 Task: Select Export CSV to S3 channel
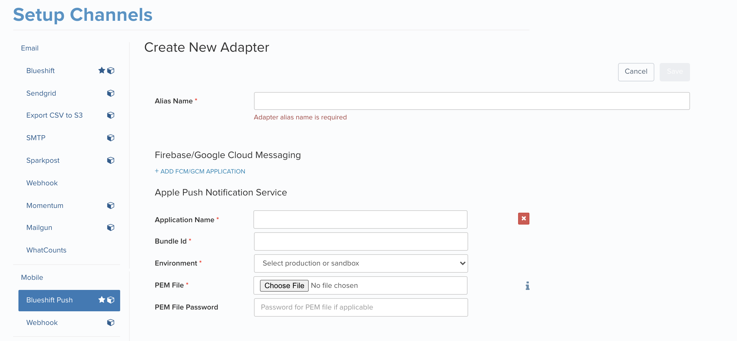tap(54, 115)
